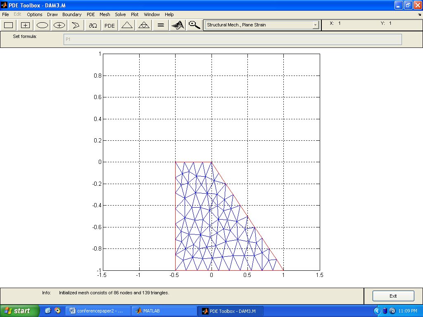
Task: Switch to MATLAB in the taskbar
Action: click(x=164, y=311)
